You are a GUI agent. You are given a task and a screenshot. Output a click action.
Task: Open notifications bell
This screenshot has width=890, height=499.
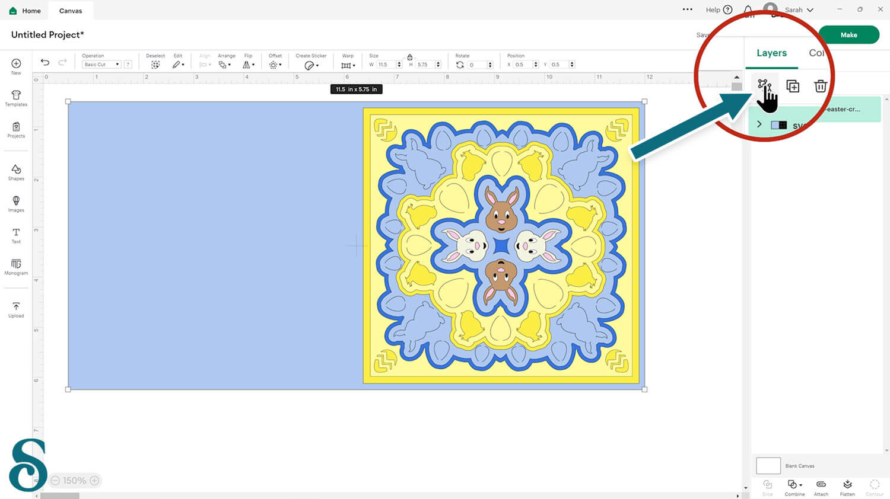(748, 10)
